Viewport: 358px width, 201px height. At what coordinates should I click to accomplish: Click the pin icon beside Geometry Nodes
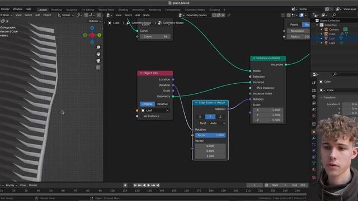click(229, 15)
